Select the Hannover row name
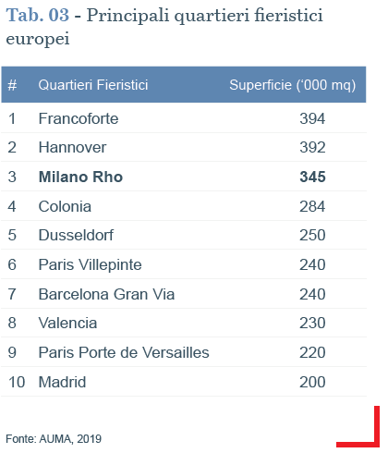 coord(72,147)
